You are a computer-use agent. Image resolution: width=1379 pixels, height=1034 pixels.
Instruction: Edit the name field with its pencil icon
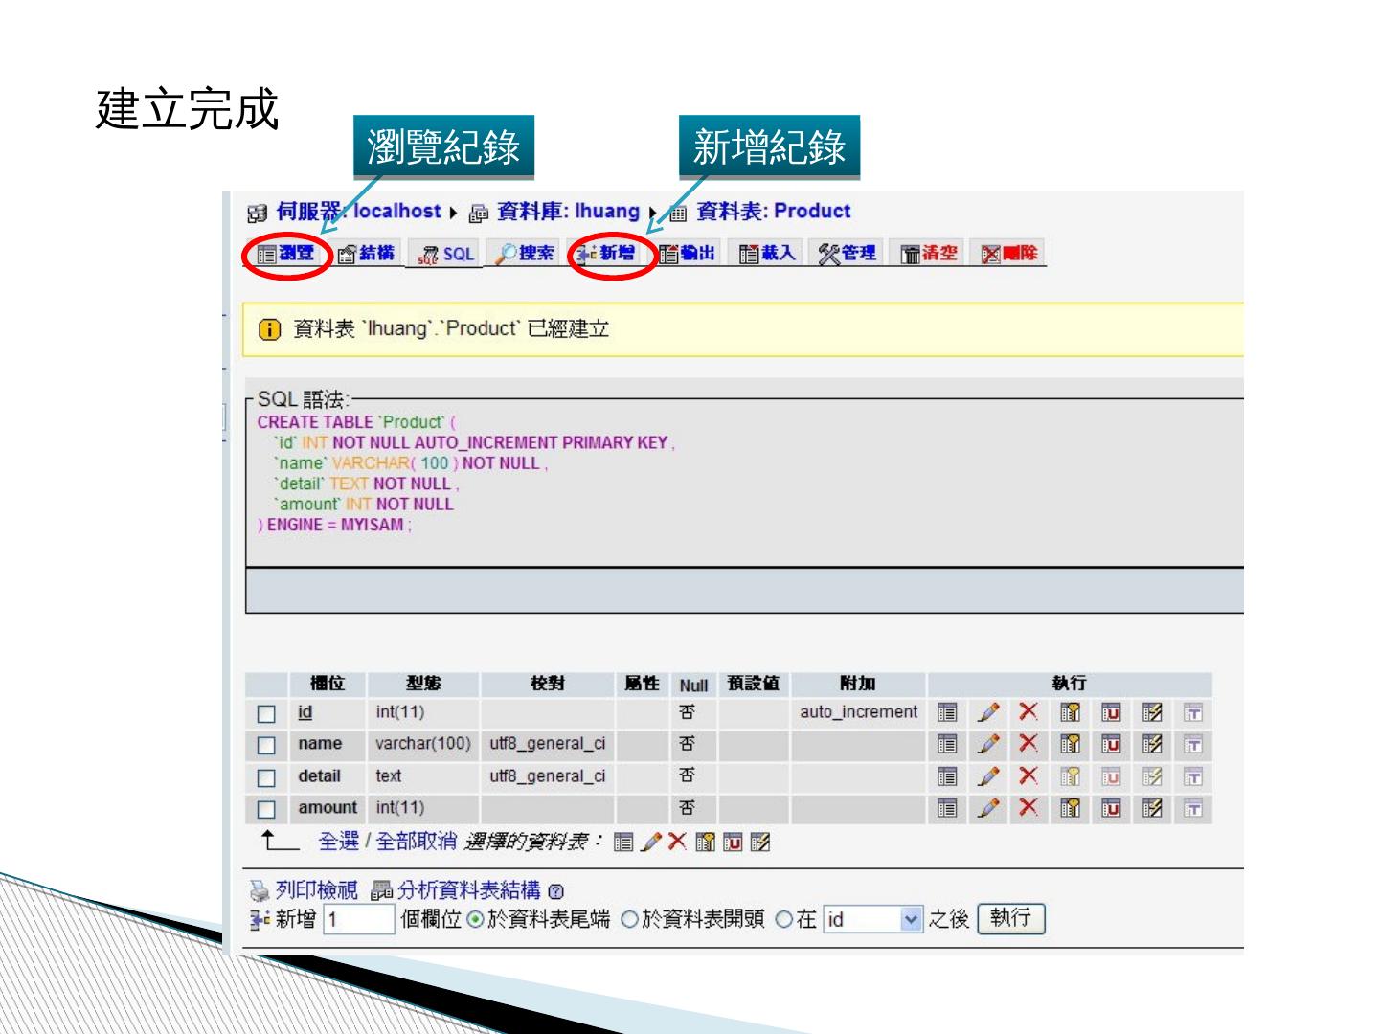(x=988, y=744)
